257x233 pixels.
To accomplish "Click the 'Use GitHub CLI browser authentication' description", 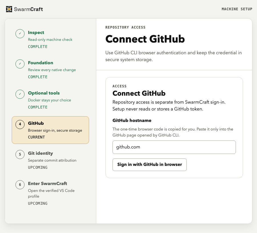I will coord(174,56).
